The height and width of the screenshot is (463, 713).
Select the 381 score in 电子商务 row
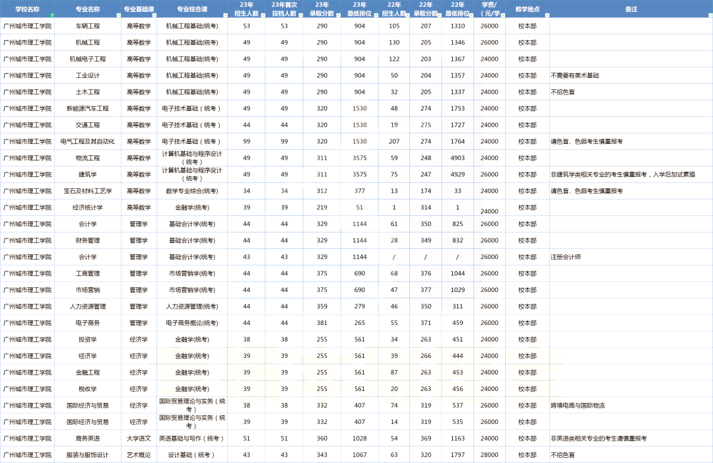pyautogui.click(x=322, y=323)
